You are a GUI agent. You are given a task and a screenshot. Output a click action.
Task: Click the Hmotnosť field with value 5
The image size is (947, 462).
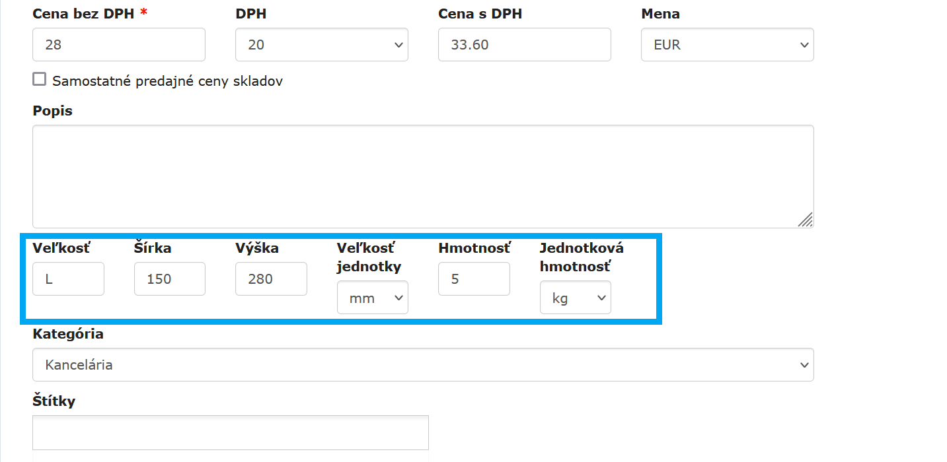pos(474,279)
